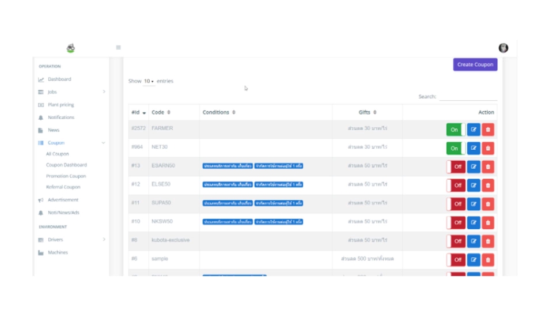Viewport: 553px width, 311px height.
Task: Click the Dashboard chart icon in sidebar
Action: click(x=41, y=79)
